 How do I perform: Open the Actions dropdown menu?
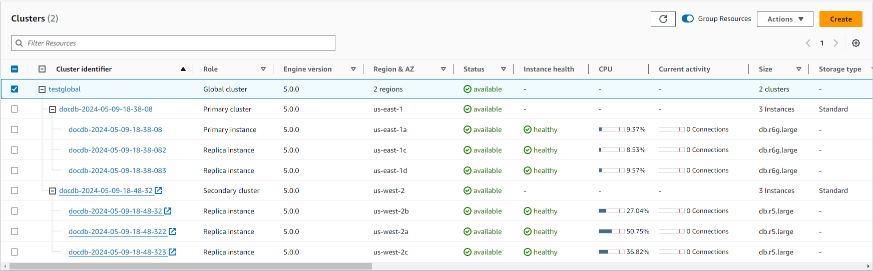(784, 19)
